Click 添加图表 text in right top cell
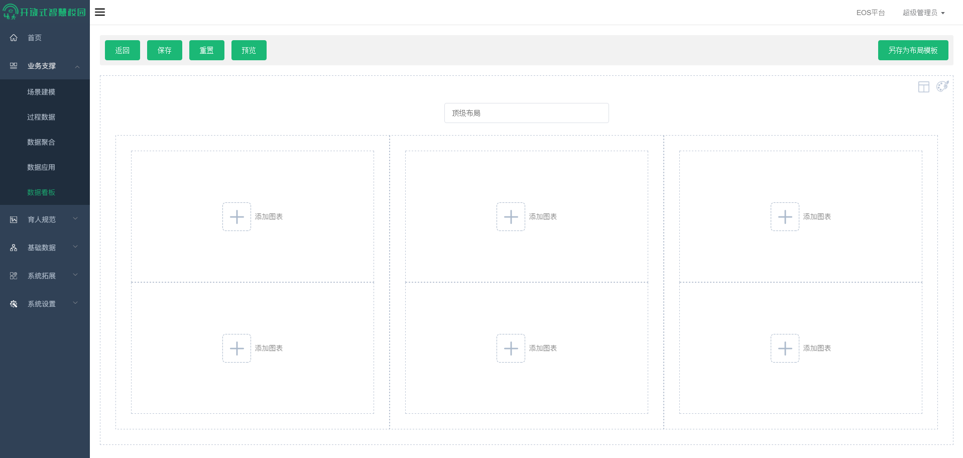Image resolution: width=963 pixels, height=458 pixels. pos(817,216)
